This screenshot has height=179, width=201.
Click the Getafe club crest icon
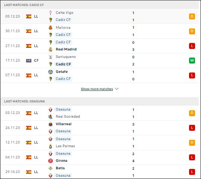coord(50,72)
